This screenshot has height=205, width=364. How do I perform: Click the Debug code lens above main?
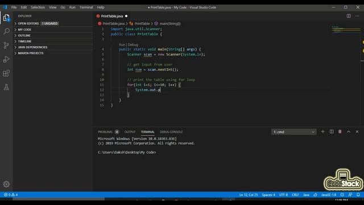pos(133,44)
